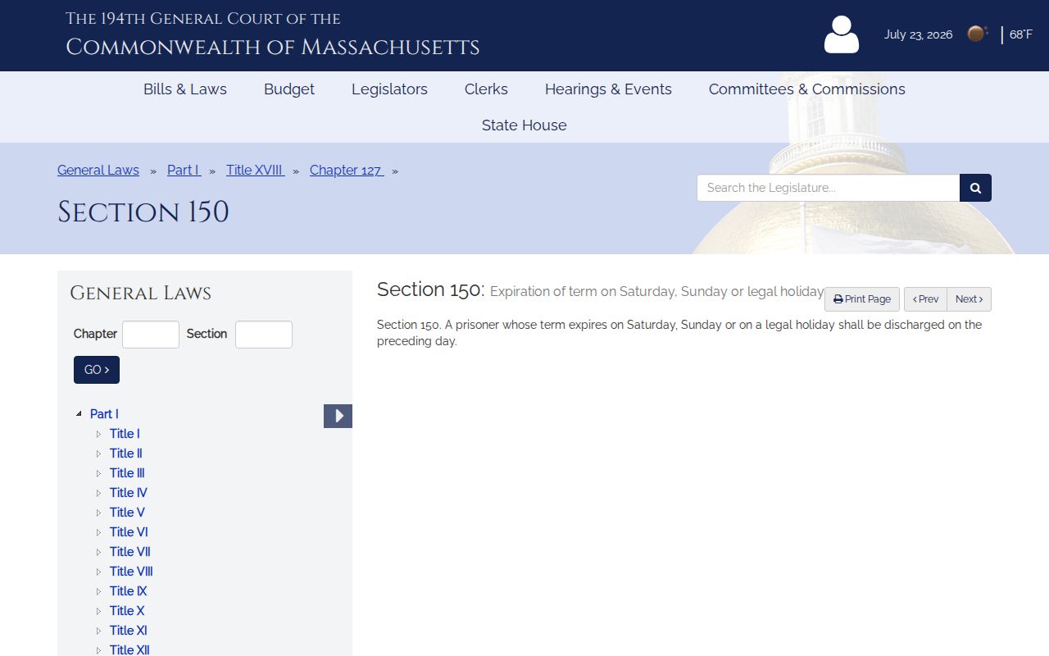Viewport: 1049px width, 656px height.
Task: Open the Title II tree link
Action: [x=126, y=453]
